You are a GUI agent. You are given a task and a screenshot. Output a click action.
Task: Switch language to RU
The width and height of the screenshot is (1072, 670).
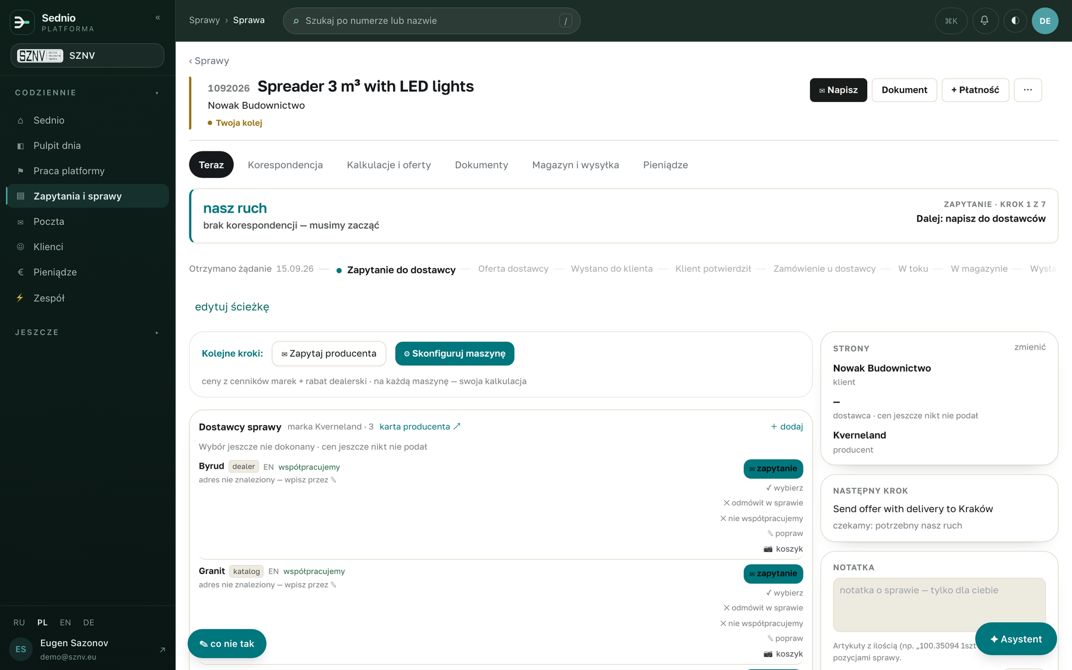tap(19, 622)
